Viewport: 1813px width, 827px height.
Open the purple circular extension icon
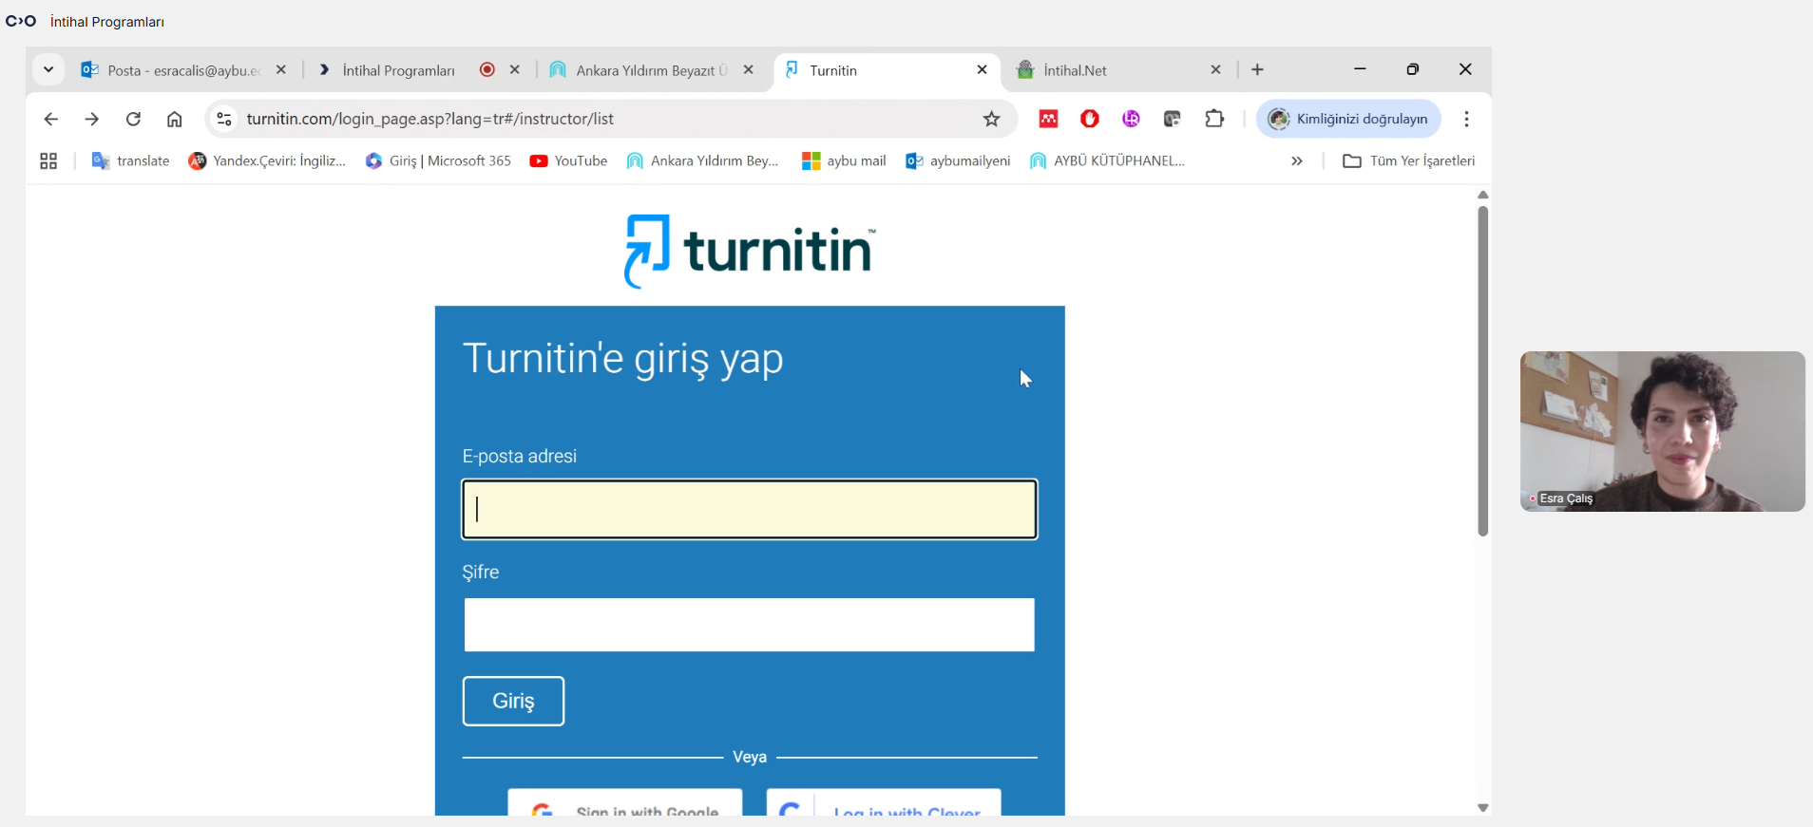1131,119
